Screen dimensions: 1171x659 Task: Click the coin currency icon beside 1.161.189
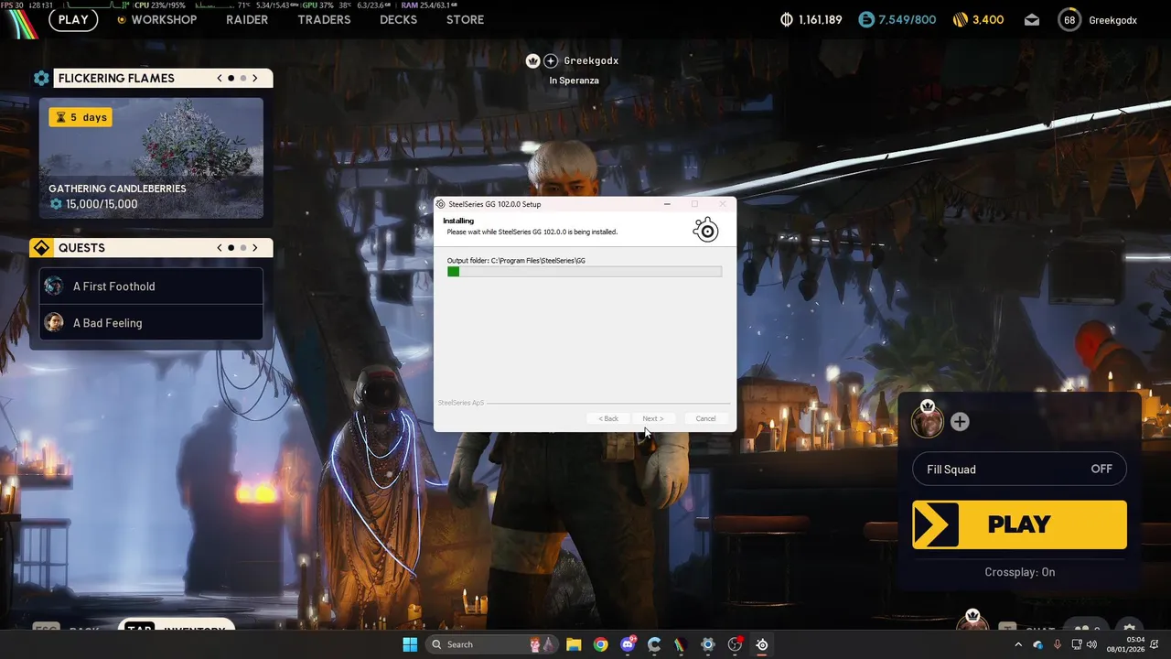coord(786,19)
